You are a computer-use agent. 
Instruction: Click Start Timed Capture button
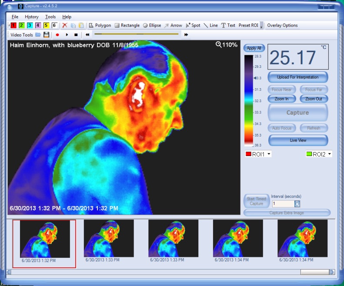click(x=256, y=201)
